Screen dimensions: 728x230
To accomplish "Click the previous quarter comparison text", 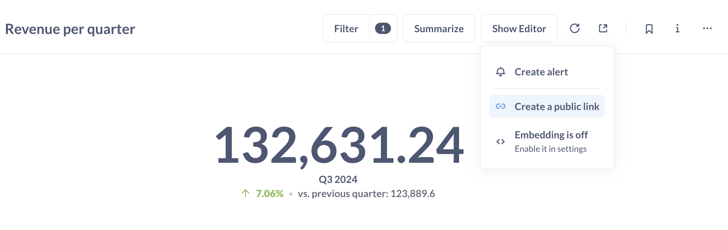I will [366, 194].
